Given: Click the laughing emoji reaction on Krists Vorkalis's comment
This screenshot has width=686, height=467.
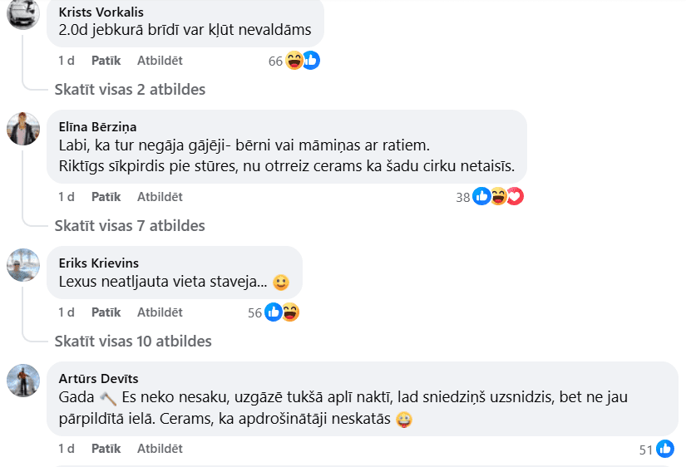Looking at the screenshot, I should (x=294, y=60).
